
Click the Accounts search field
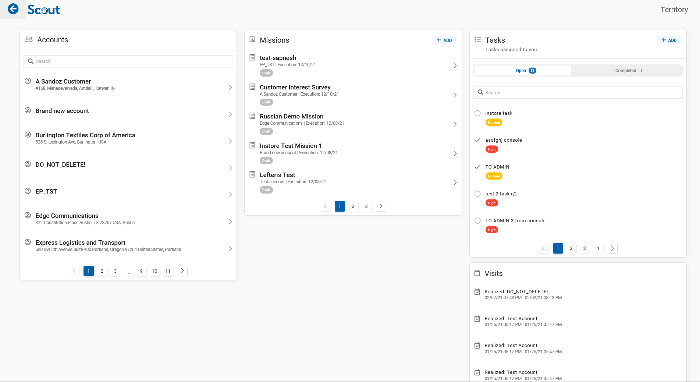tap(128, 61)
